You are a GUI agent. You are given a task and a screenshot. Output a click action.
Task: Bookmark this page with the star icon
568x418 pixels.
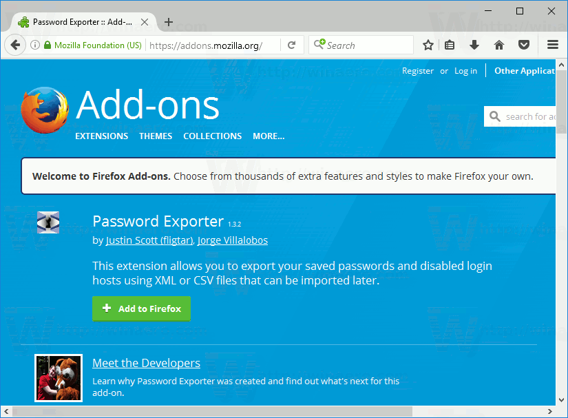(428, 45)
